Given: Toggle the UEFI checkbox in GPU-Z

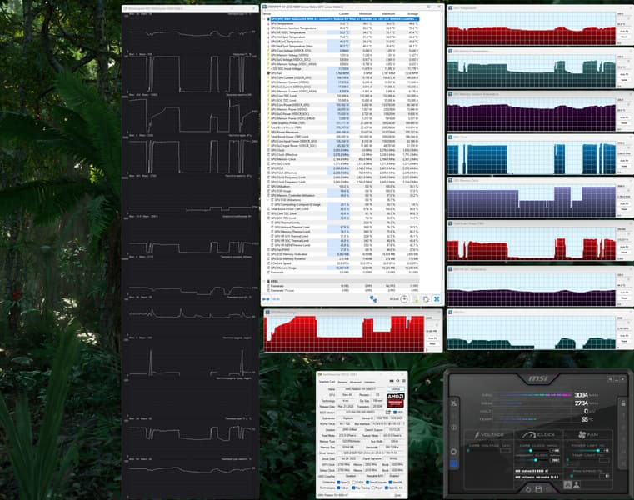Looking at the screenshot, I should [395, 412].
